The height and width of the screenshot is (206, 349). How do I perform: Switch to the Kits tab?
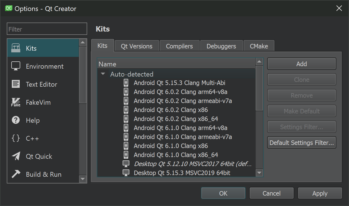click(x=102, y=46)
